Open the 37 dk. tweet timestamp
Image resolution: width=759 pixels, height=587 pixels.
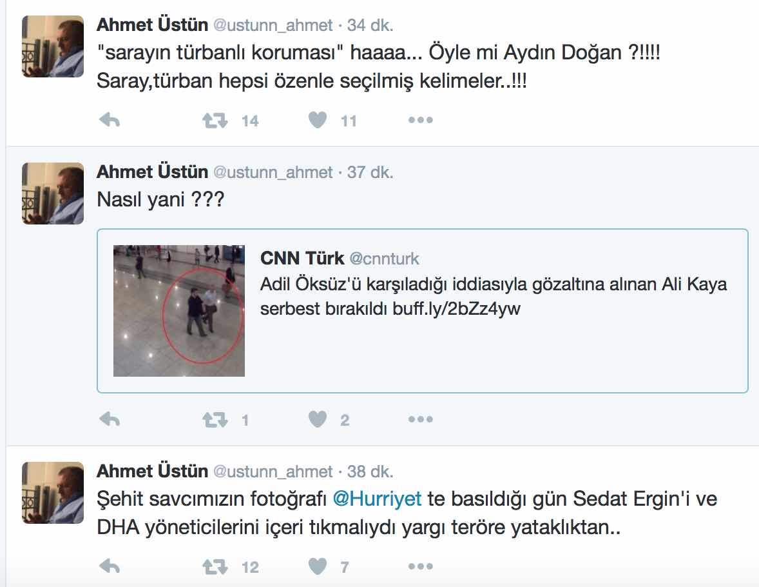pos(370,172)
